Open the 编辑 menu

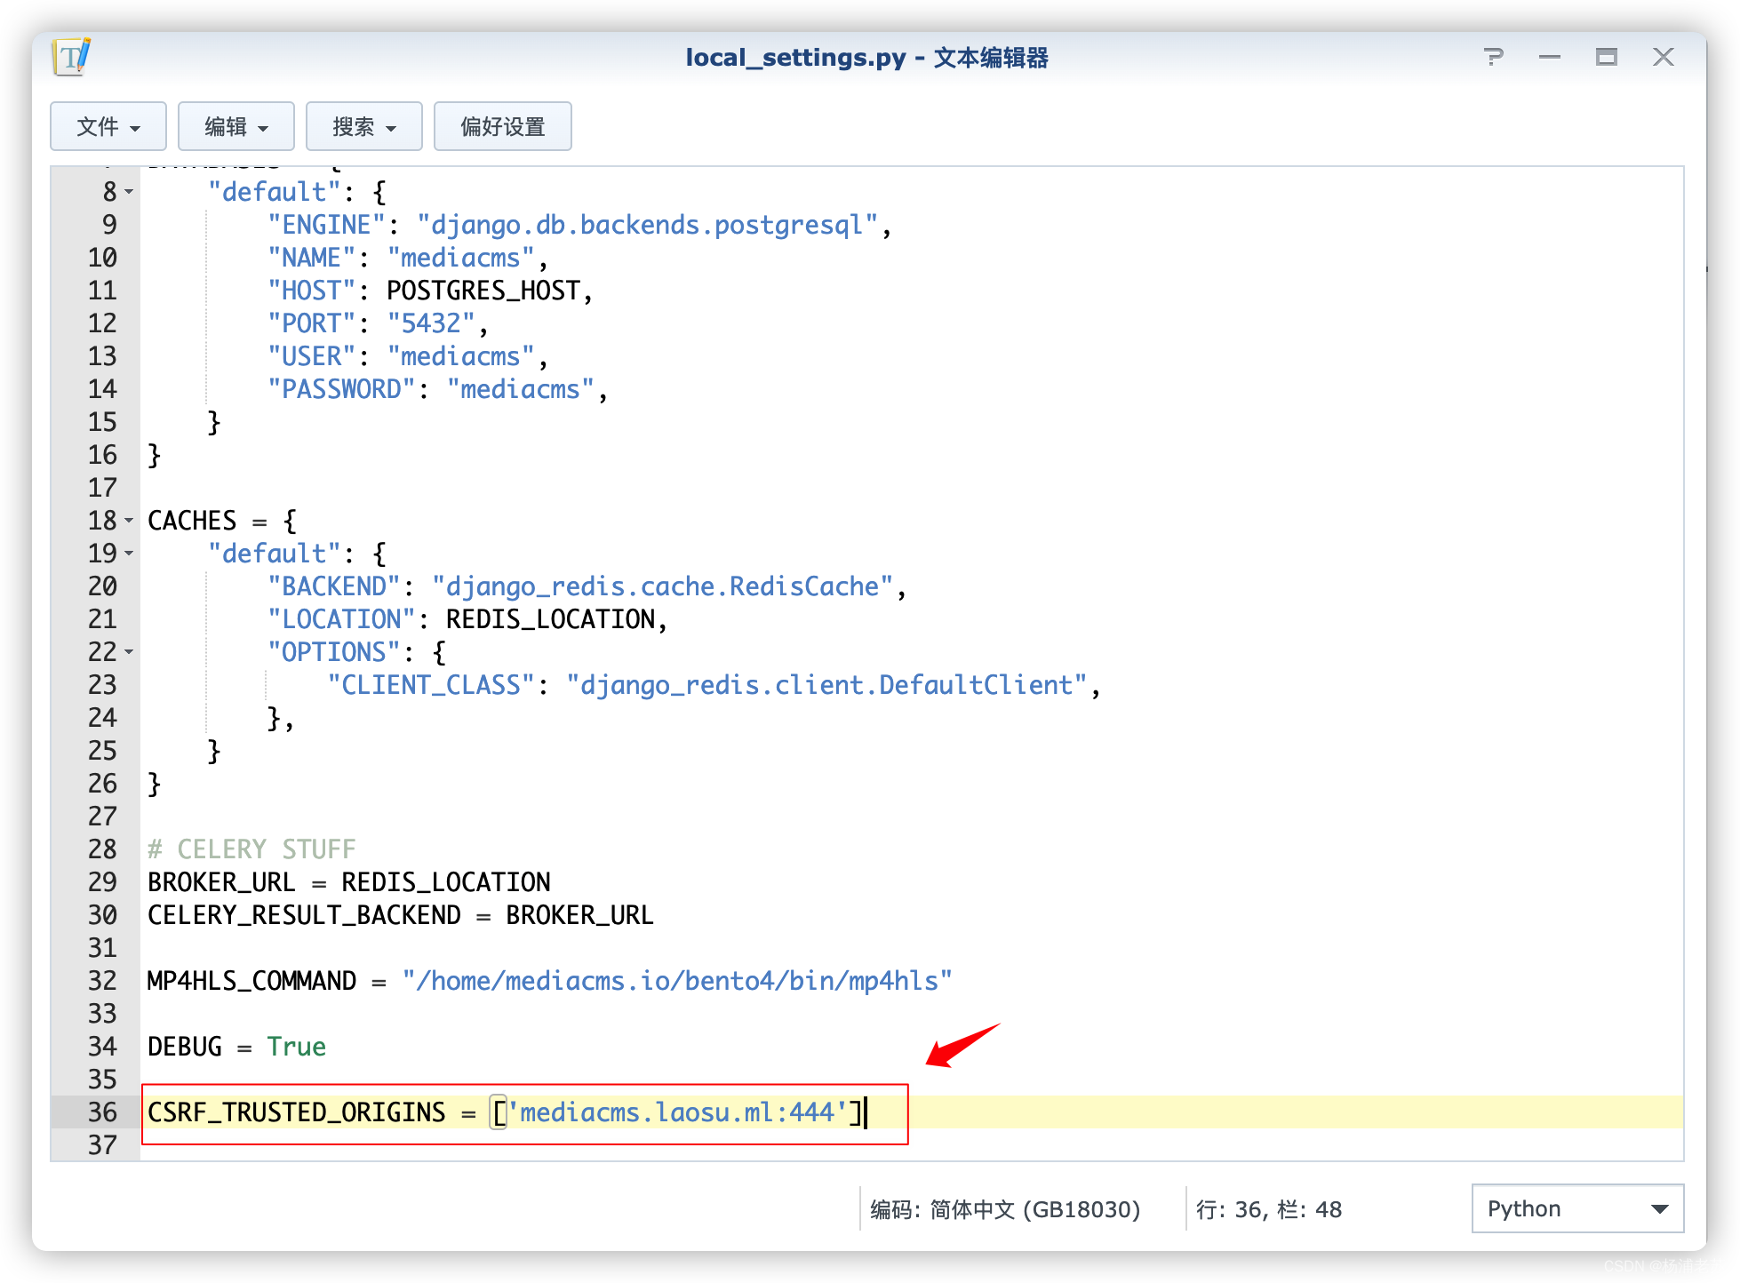click(236, 126)
